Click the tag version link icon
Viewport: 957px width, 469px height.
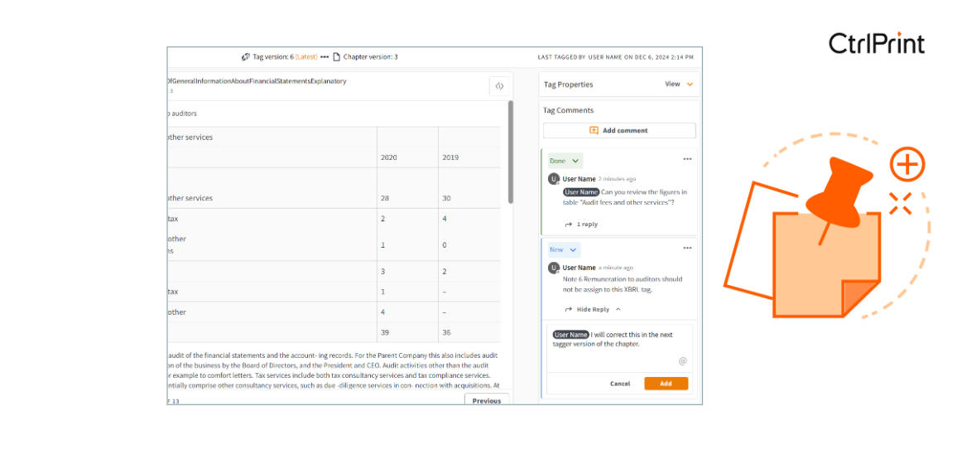tap(246, 57)
